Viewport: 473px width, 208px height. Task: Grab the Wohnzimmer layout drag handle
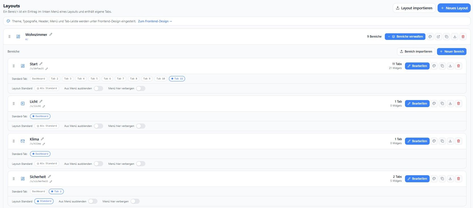tap(9, 36)
